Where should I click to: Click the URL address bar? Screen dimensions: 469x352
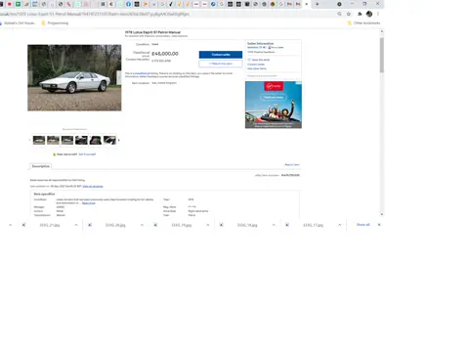[163, 14]
